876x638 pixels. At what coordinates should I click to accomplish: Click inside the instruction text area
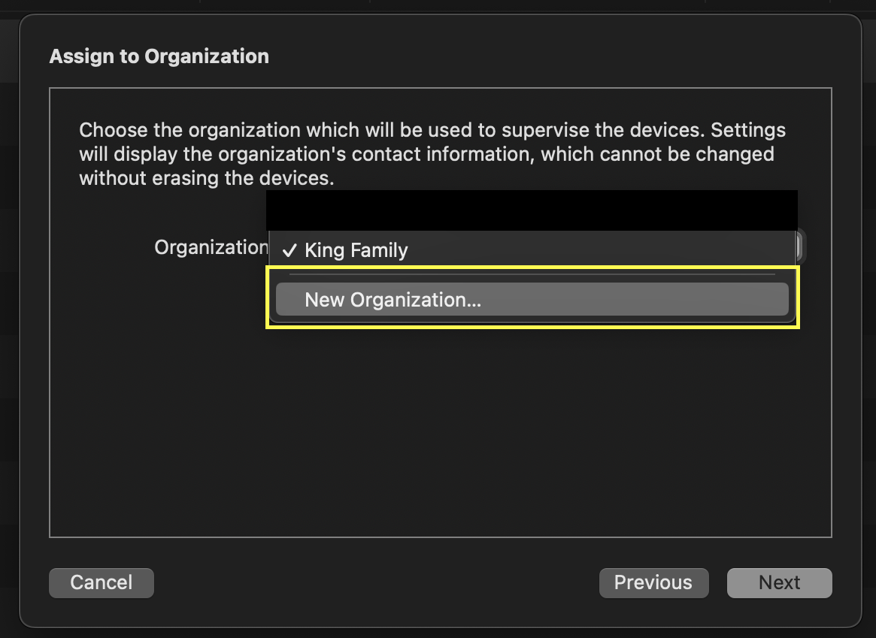(x=432, y=153)
